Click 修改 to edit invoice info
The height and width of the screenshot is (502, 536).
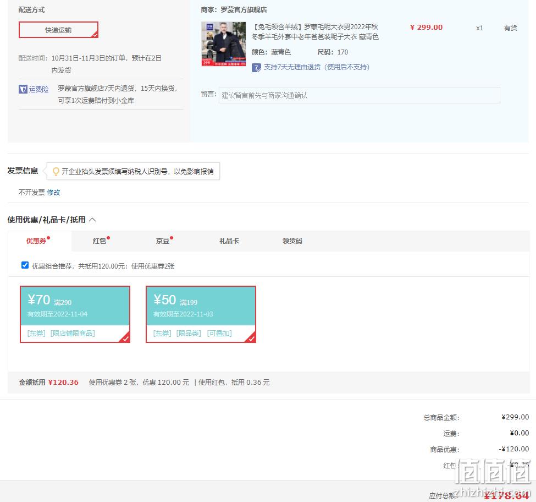[x=53, y=192]
